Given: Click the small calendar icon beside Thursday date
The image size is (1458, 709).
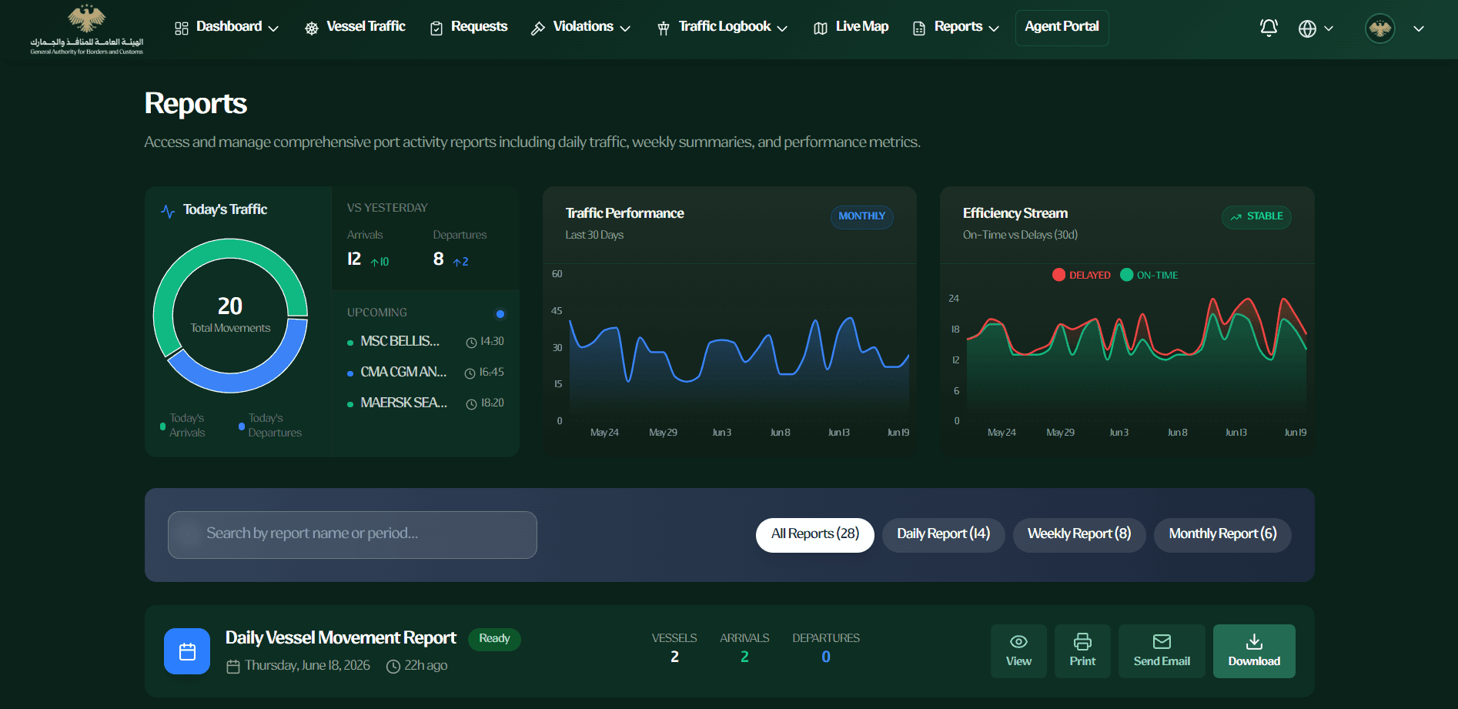Looking at the screenshot, I should click(233, 667).
